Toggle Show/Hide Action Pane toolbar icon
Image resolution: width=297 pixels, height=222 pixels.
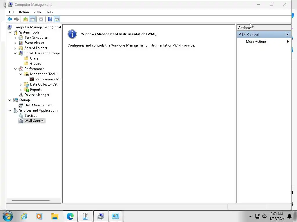pyautogui.click(x=57, y=19)
